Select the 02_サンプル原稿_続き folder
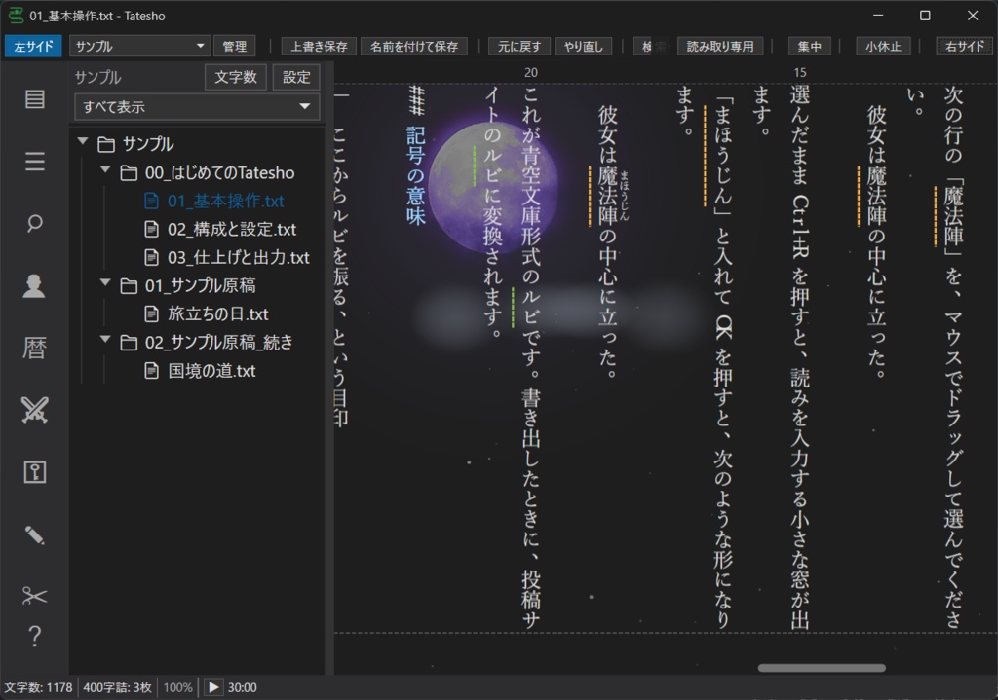The width and height of the screenshot is (998, 700). (x=219, y=342)
